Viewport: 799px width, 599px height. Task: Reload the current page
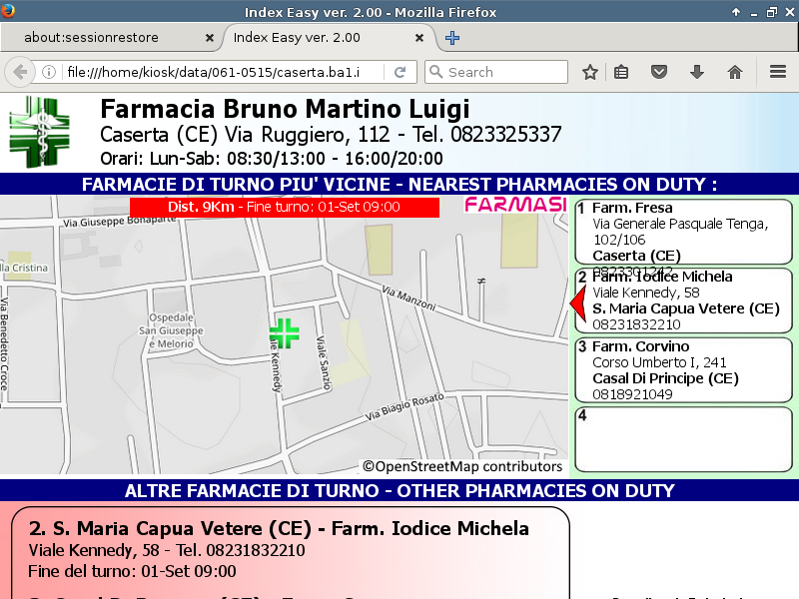pos(399,72)
